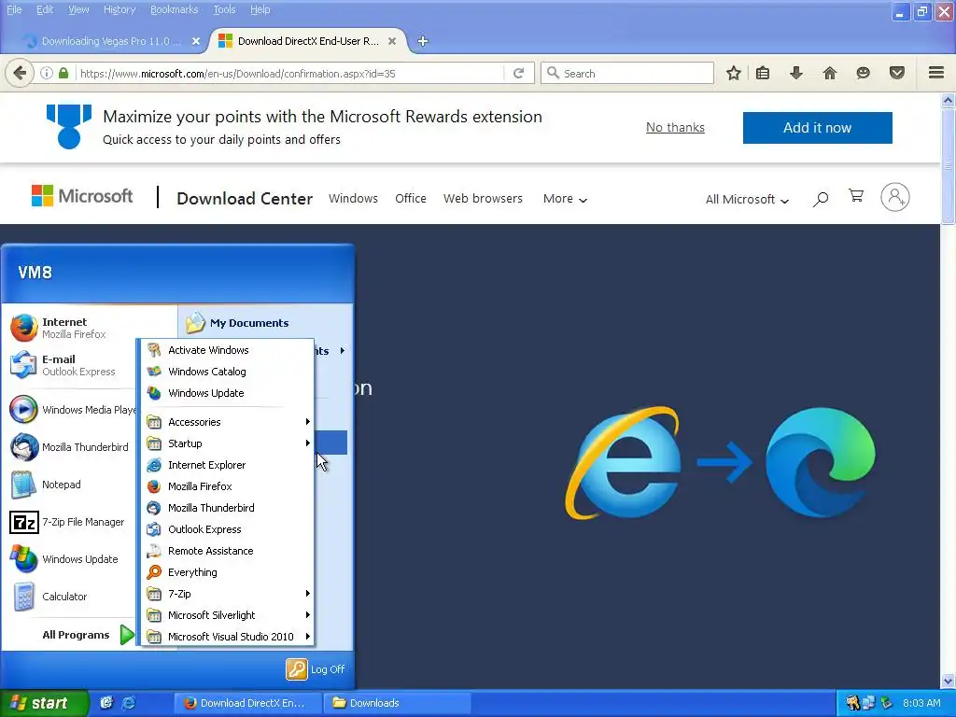Open the Tools menu
The height and width of the screenshot is (717, 956).
coord(224,9)
